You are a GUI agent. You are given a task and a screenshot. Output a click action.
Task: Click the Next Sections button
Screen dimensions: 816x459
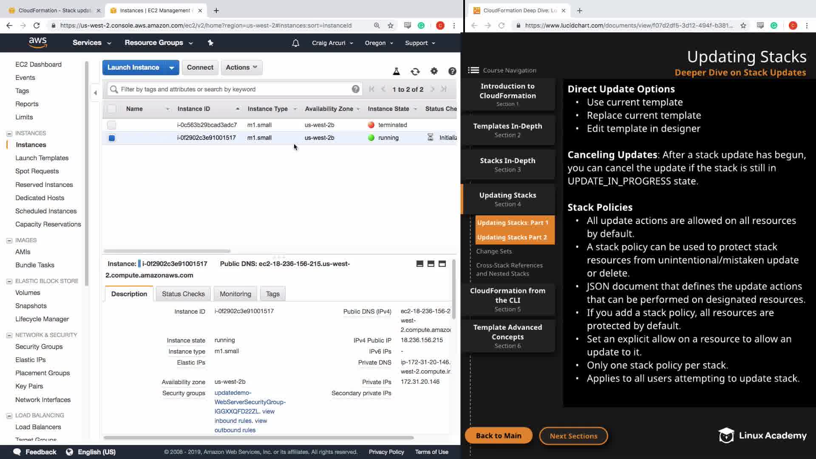coord(573,436)
